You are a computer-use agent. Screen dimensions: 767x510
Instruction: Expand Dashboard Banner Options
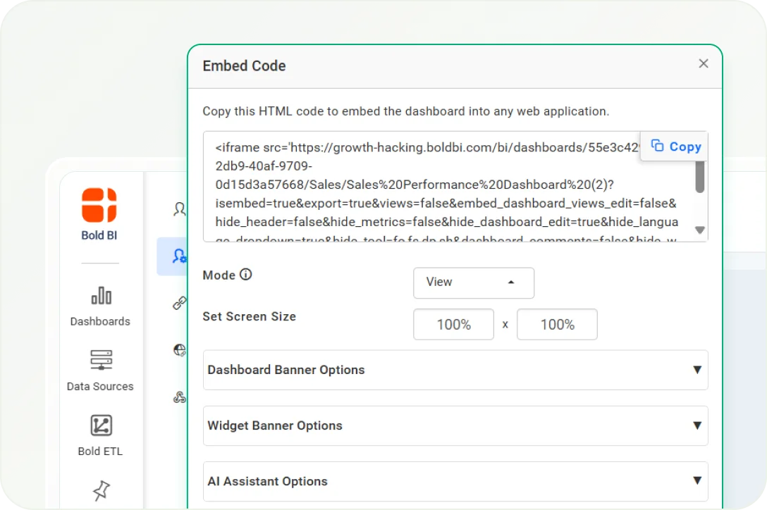[x=455, y=370]
